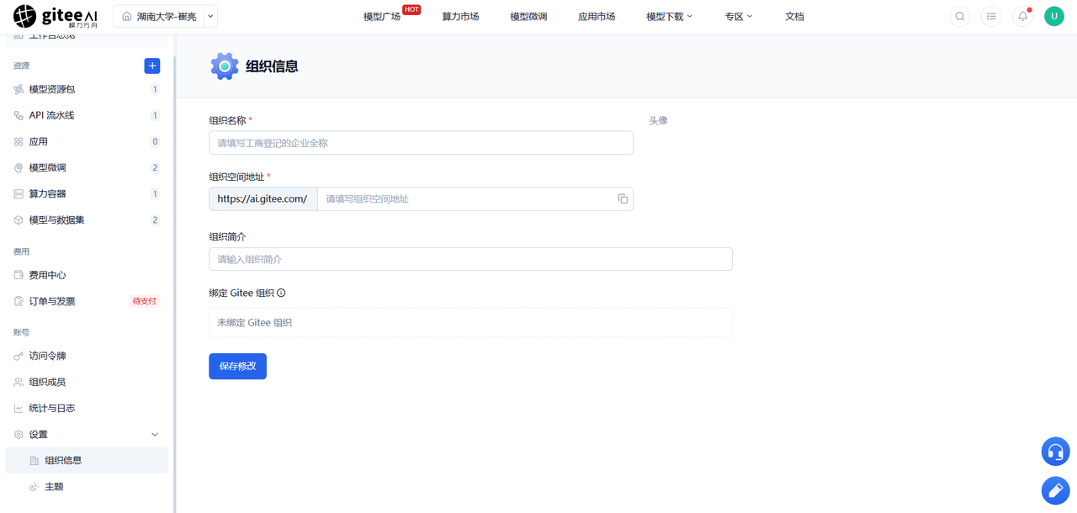Open the 专区 dropdown menu

(x=739, y=16)
